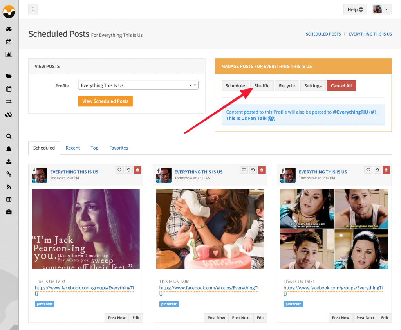
Task: Open the dashboard gauge icon in sidebar
Action: (x=9, y=29)
